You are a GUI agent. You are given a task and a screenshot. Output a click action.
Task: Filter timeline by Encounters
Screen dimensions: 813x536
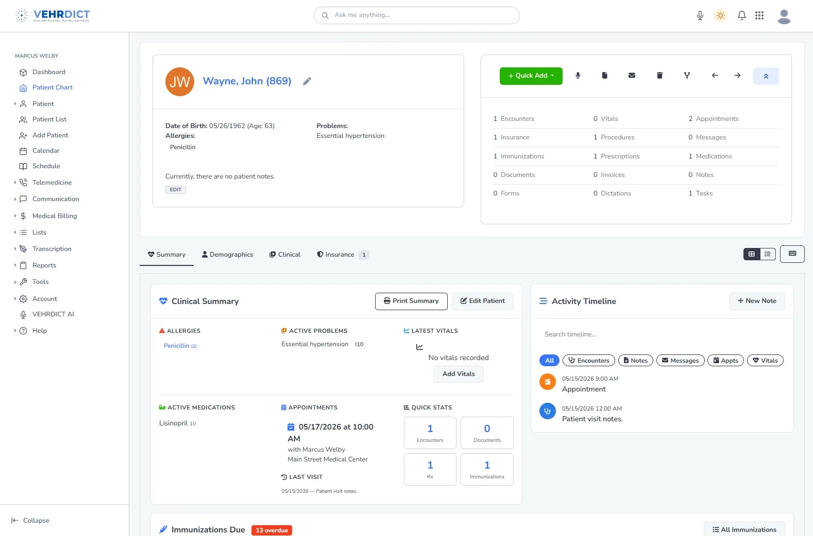tap(589, 361)
